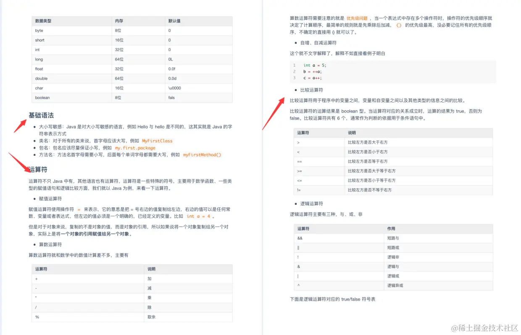The height and width of the screenshot is (335, 521).
Task: Click the sentence about true/false 符号表
Action: pos(332,299)
